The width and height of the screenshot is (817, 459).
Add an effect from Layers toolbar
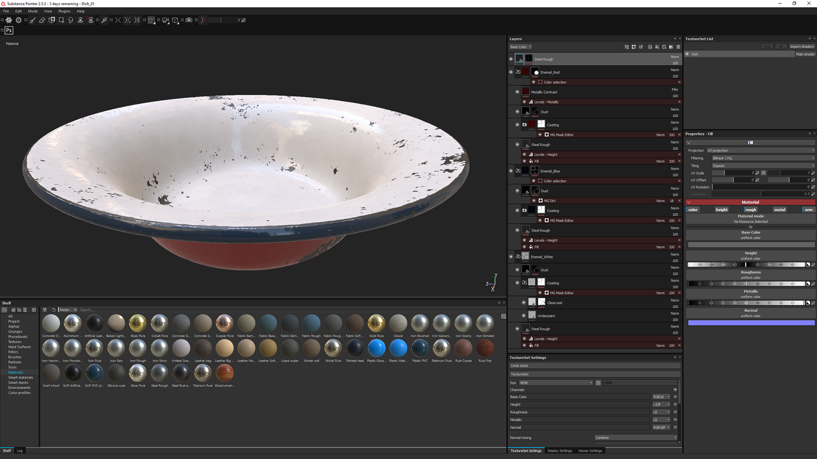click(627, 47)
